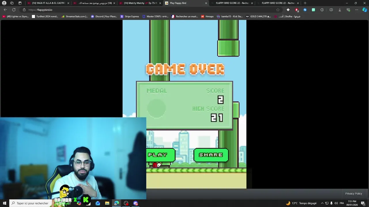Viewport: 369px width, 207px height.
Task: Open the clock showing 7:51 PM
Action: tap(352, 203)
